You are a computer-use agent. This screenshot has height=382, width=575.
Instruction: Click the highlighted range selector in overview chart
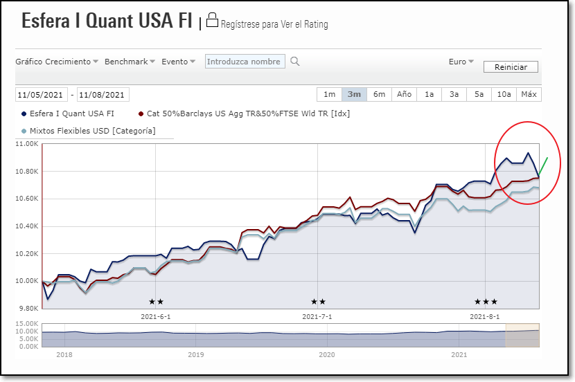click(522, 335)
